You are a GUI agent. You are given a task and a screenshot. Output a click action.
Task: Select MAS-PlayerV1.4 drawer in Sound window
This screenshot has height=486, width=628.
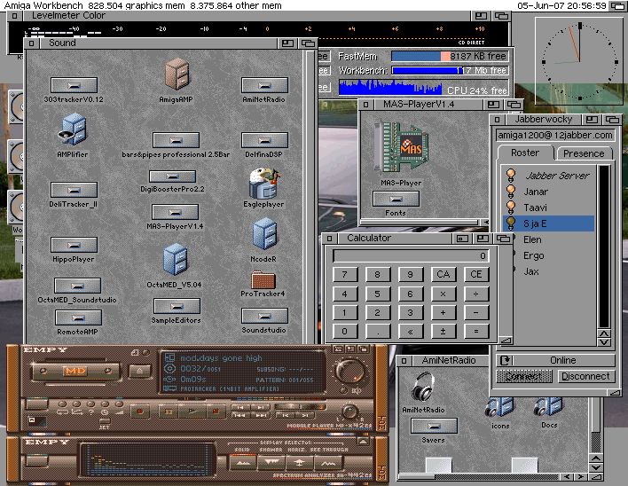point(175,212)
